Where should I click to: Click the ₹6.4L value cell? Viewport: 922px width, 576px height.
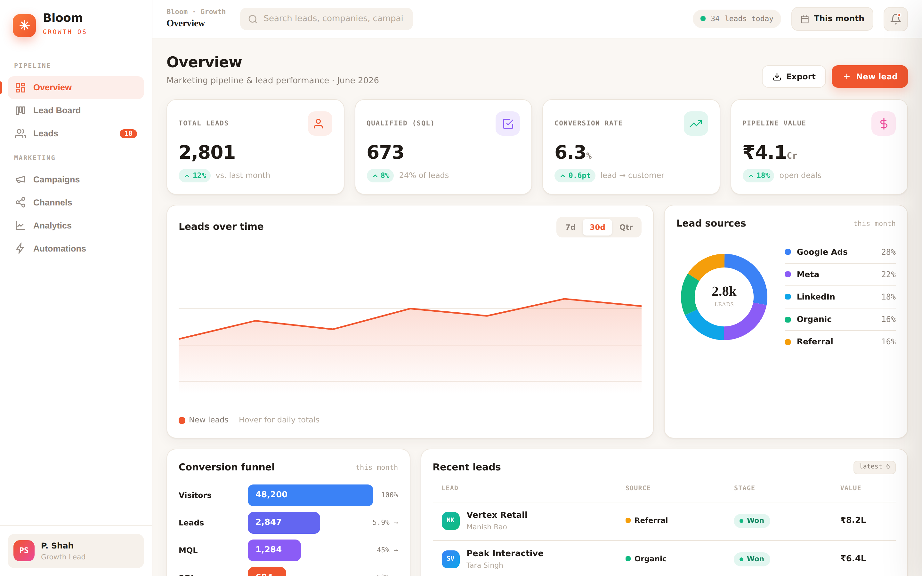[x=853, y=559]
